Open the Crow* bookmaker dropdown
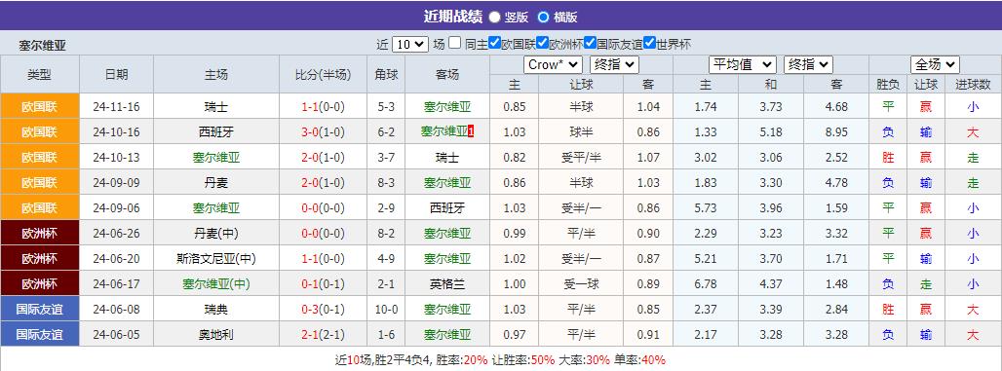The width and height of the screenshot is (1002, 371). [x=553, y=64]
